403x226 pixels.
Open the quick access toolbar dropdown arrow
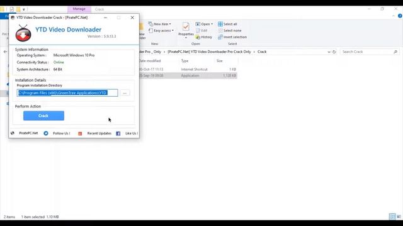(24, 9)
